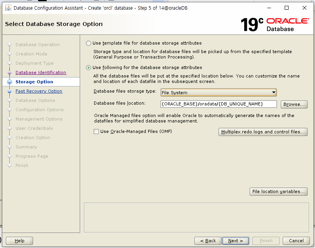This screenshot has width=315, height=248.
Task: Click Progress Page step label
Action: coord(32,156)
